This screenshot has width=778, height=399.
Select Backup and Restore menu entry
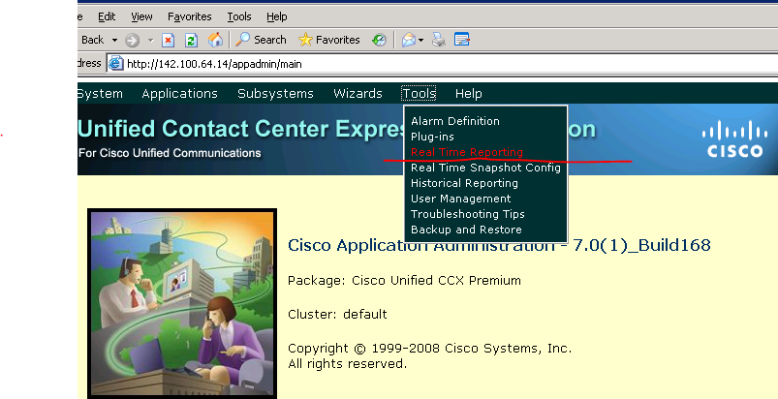466,230
